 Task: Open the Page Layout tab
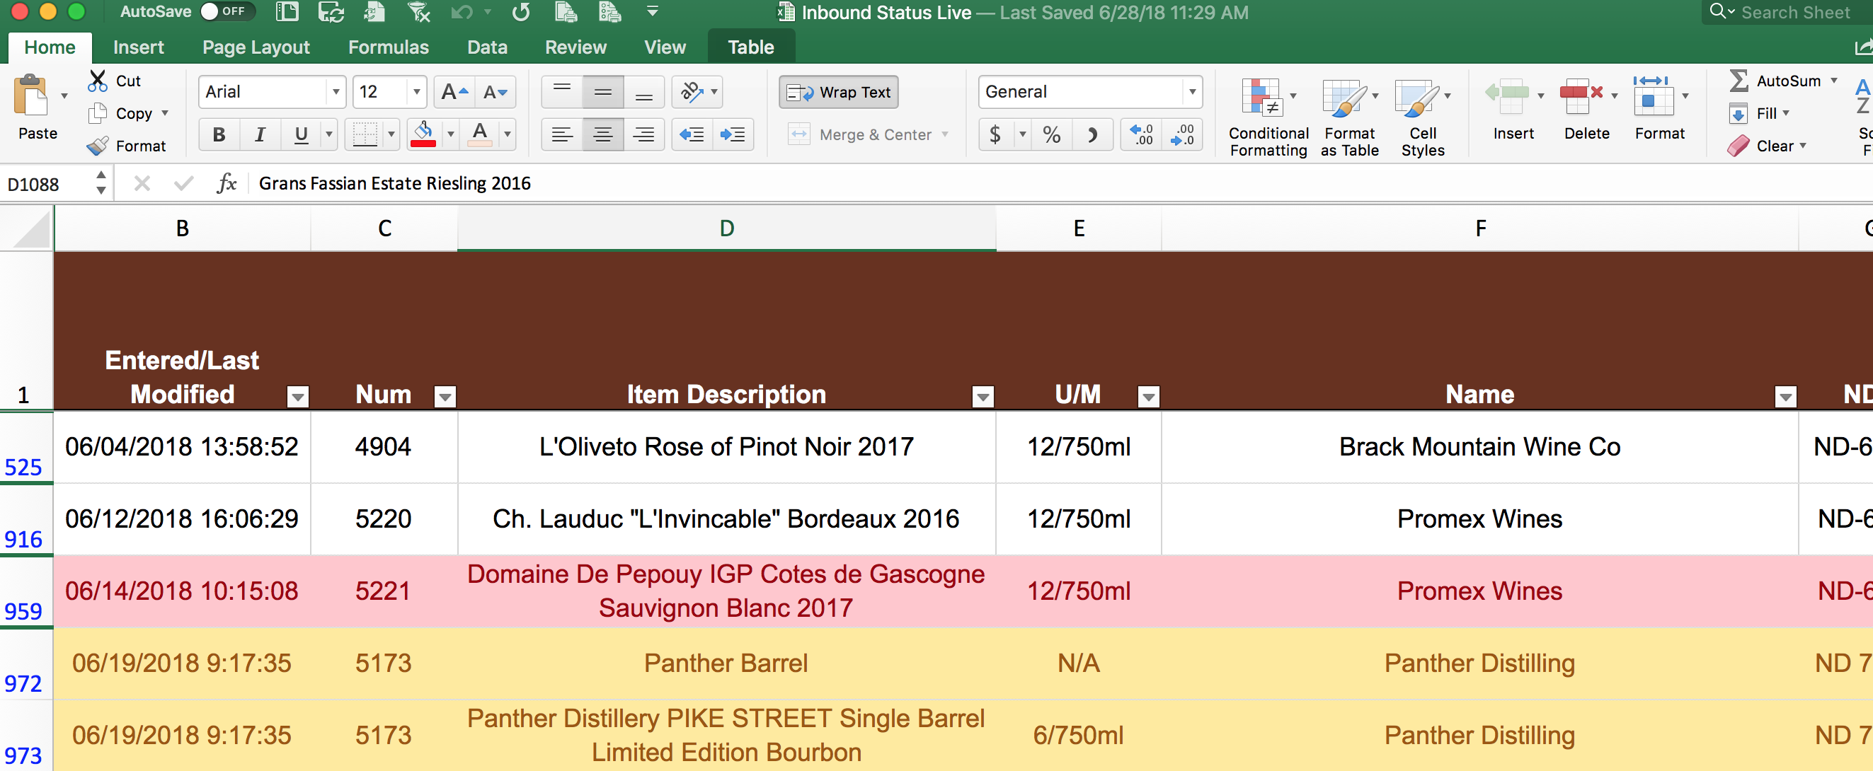(x=256, y=47)
